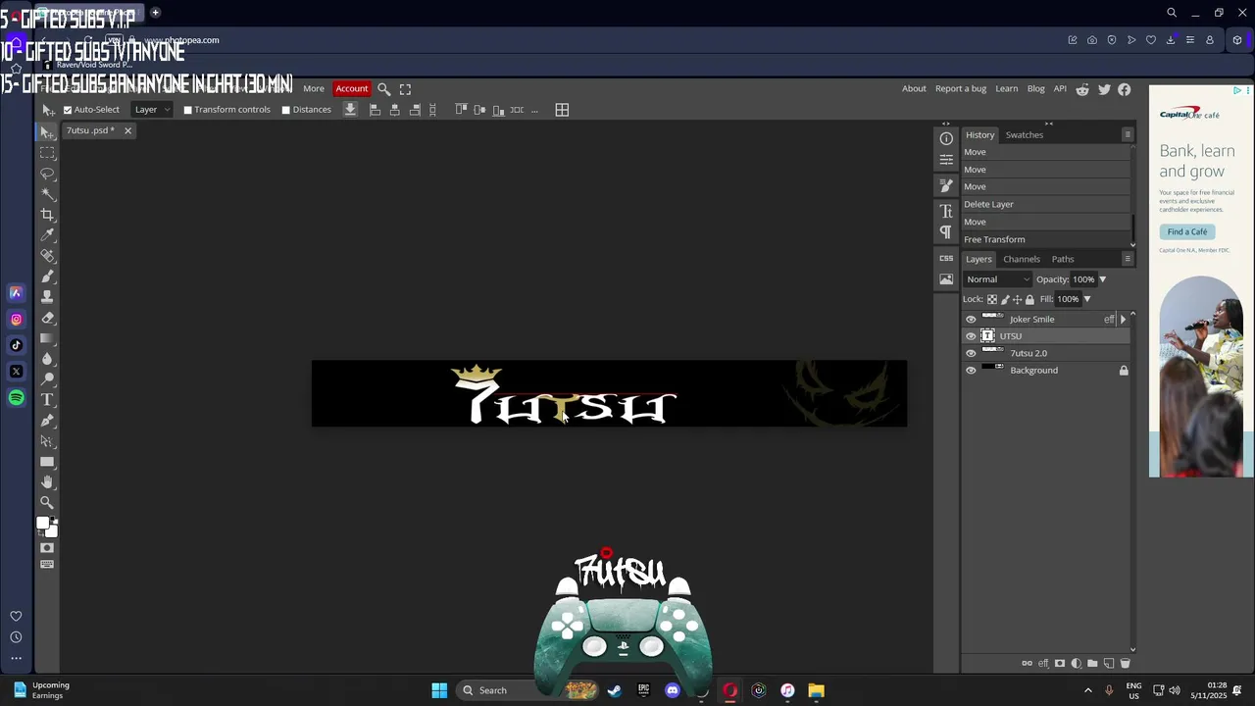
Task: Open the Properties sliders panel icon
Action: click(x=946, y=159)
